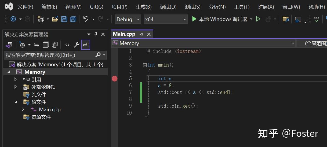Click the save all icon

[73, 19]
